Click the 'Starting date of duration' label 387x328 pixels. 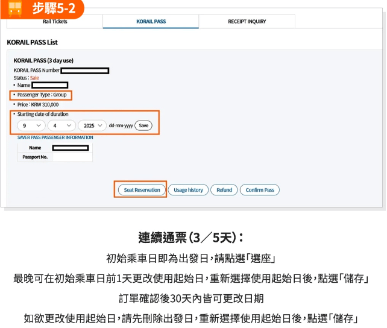pyautogui.click(x=43, y=114)
